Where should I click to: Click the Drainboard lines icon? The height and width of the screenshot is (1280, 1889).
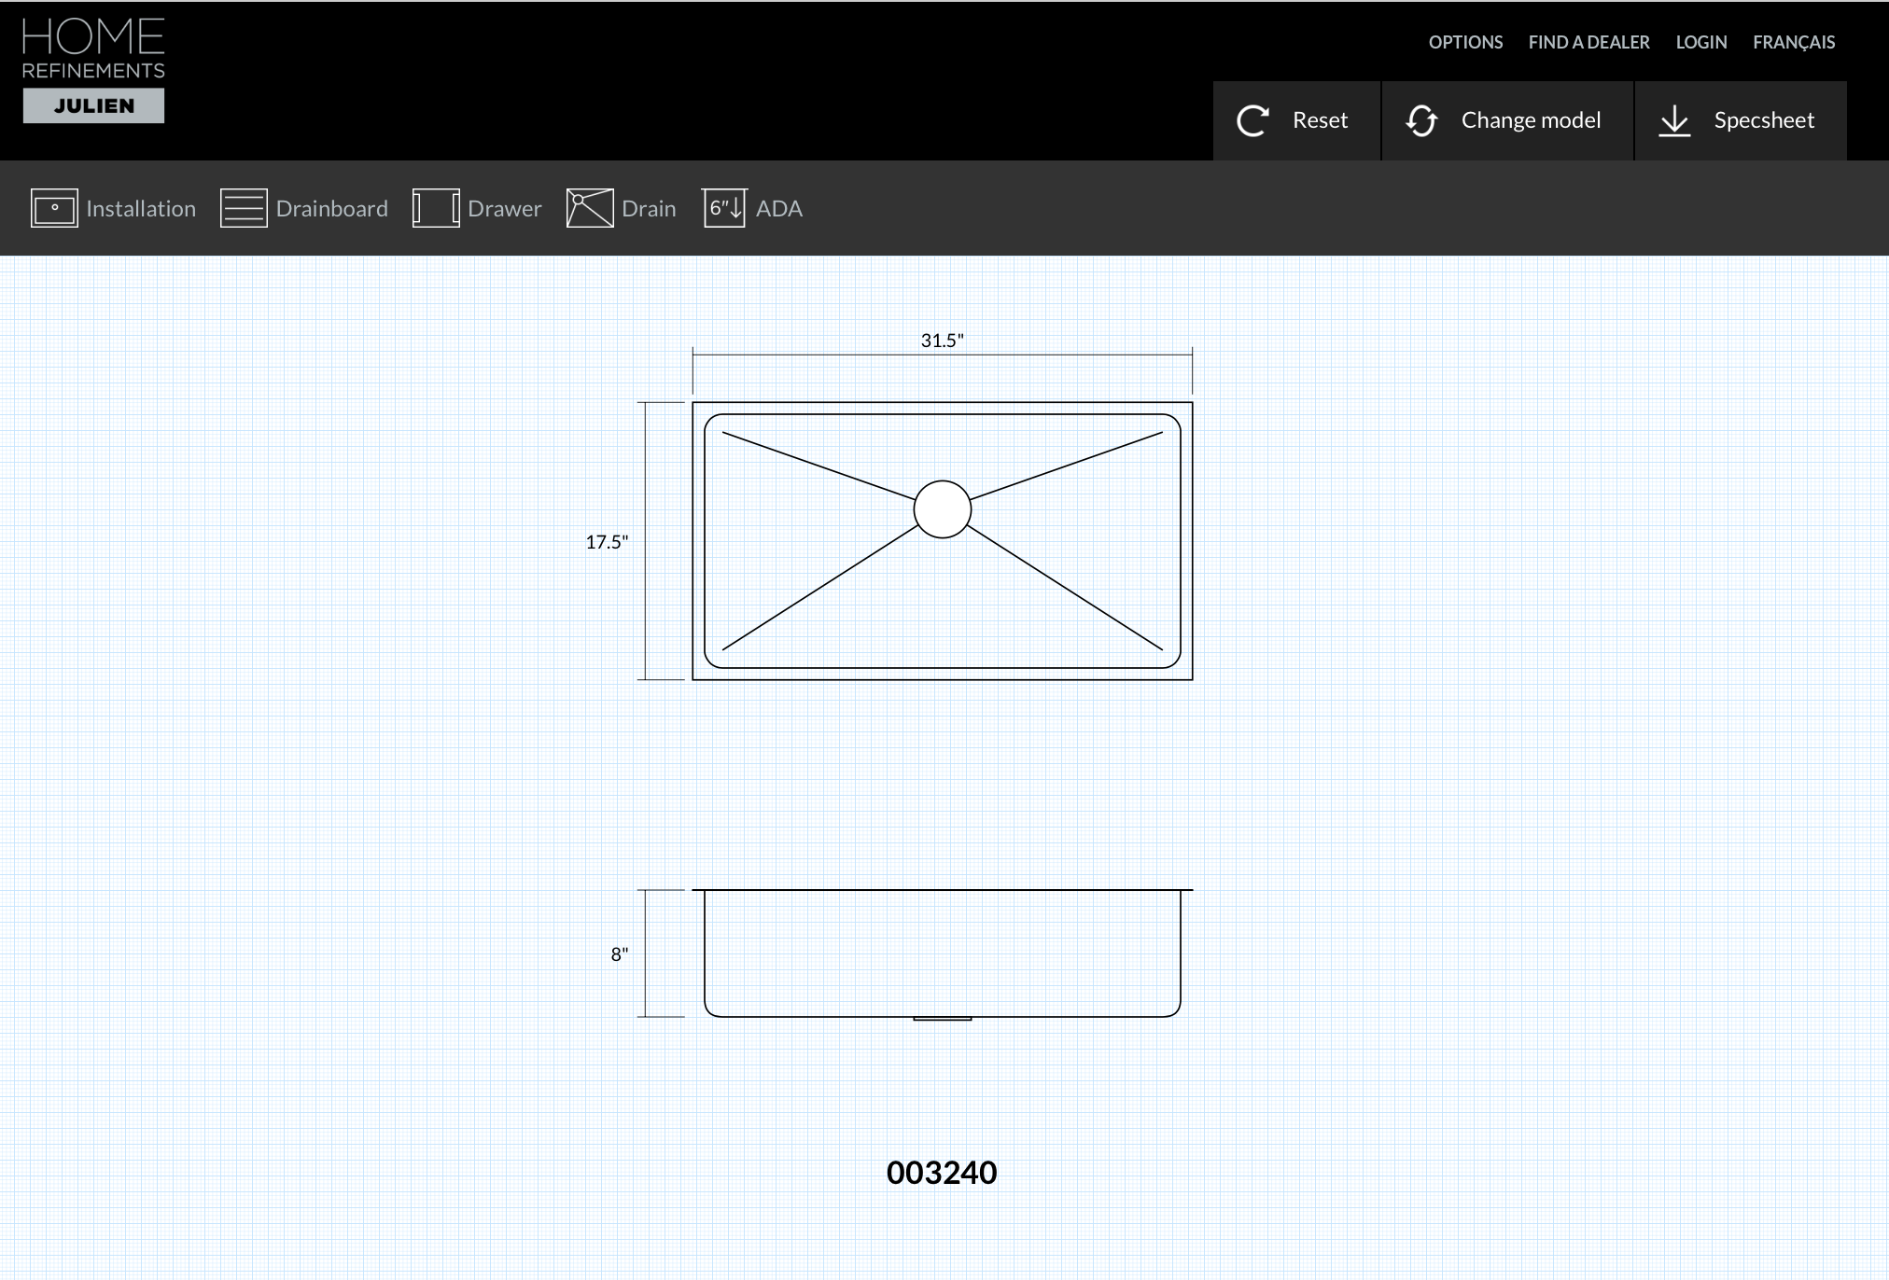(244, 208)
